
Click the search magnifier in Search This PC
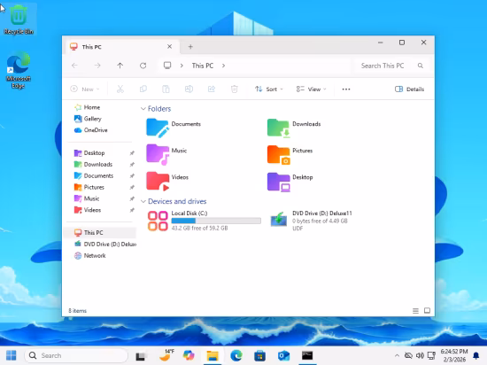421,66
